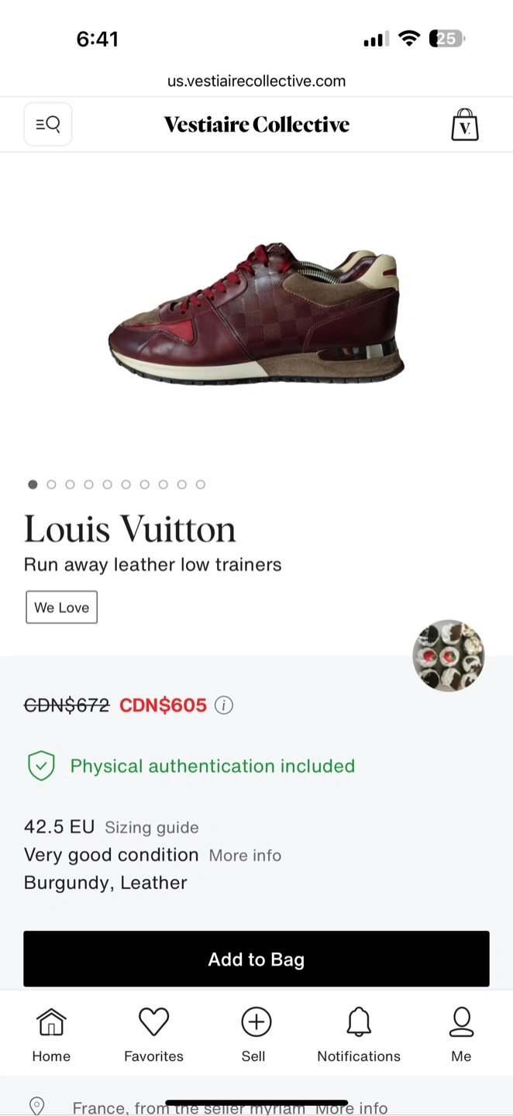The height and width of the screenshot is (1116, 513).
Task: Open the Me profile tab
Action: 461,1034
